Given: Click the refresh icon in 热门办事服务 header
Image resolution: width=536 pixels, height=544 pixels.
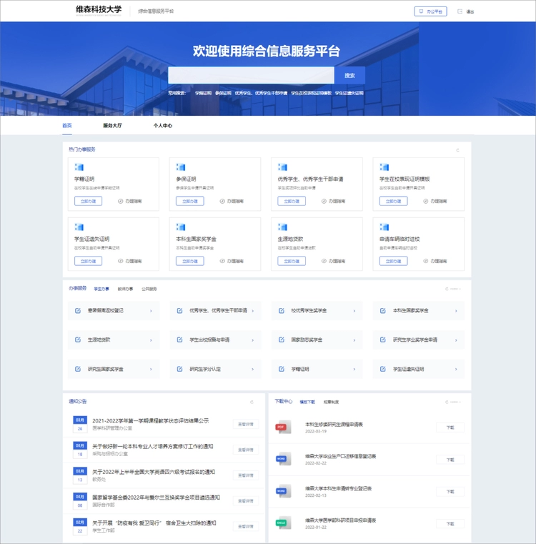Looking at the screenshot, I should [x=457, y=150].
